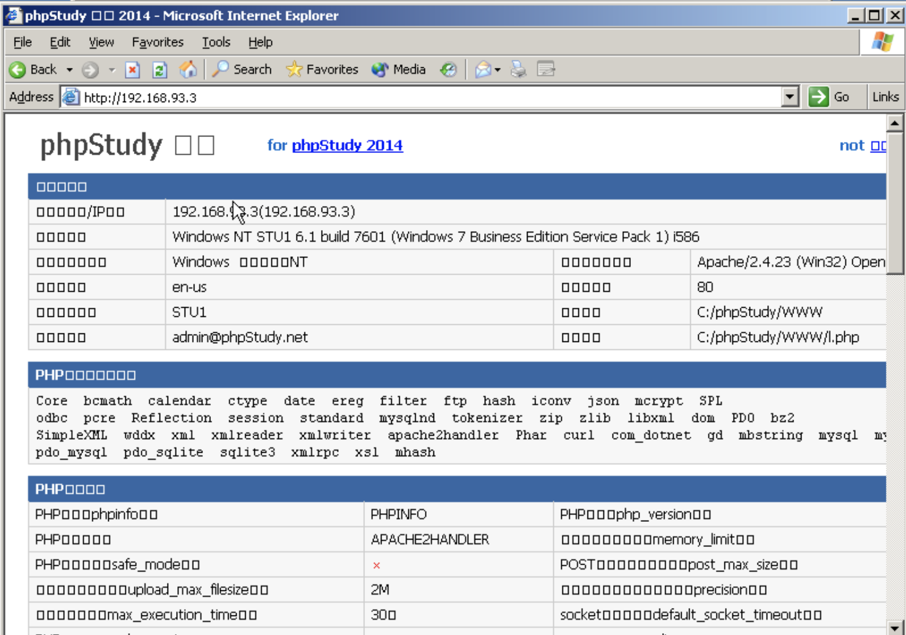906x635 pixels.
Task: Open the Media bar
Action: [x=399, y=70]
